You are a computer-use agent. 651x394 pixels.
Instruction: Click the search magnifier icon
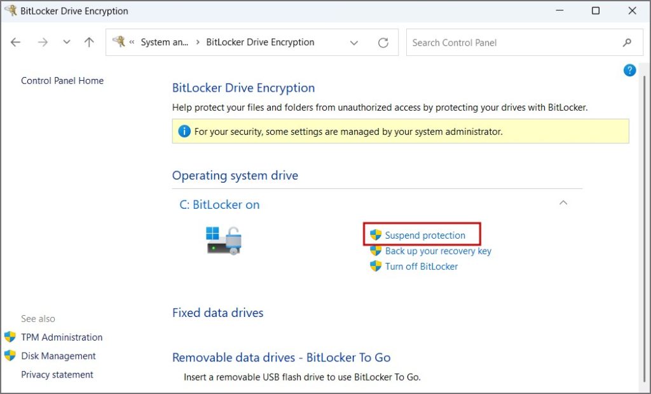tap(627, 43)
